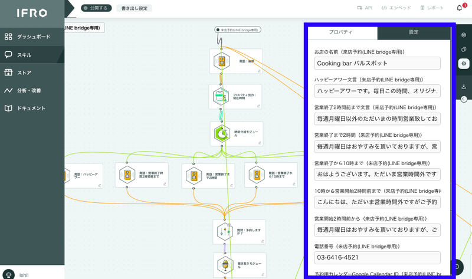Open ドキュメント in the sidebar
The width and height of the screenshot is (472, 279).
32,108
